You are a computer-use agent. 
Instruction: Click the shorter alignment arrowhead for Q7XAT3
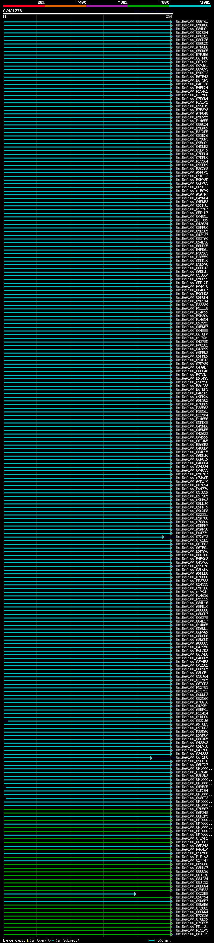tap(164, 537)
